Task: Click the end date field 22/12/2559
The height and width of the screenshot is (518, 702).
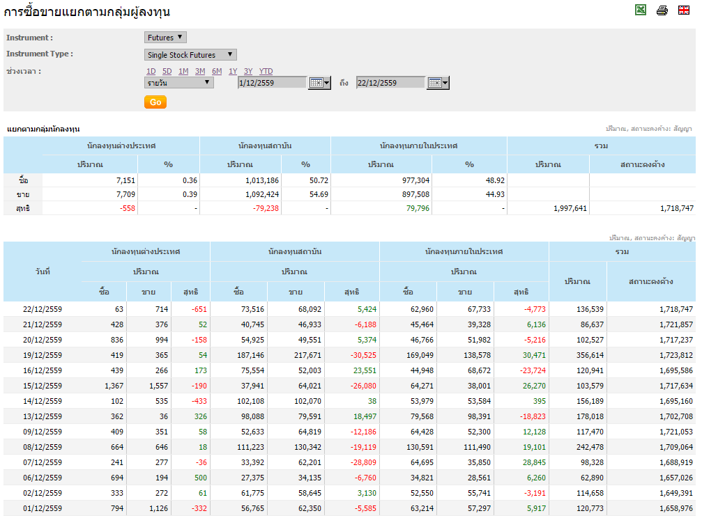Action: [x=390, y=83]
